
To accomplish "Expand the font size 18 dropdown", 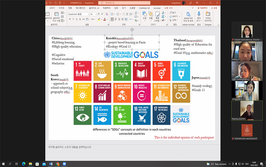I will (x=96, y=14).
